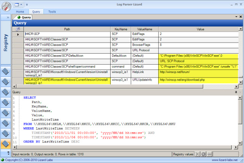Select the http://winscp.net/eng/download.php cell
The height and width of the screenshot is (163, 244).
pyautogui.click(x=198, y=81)
